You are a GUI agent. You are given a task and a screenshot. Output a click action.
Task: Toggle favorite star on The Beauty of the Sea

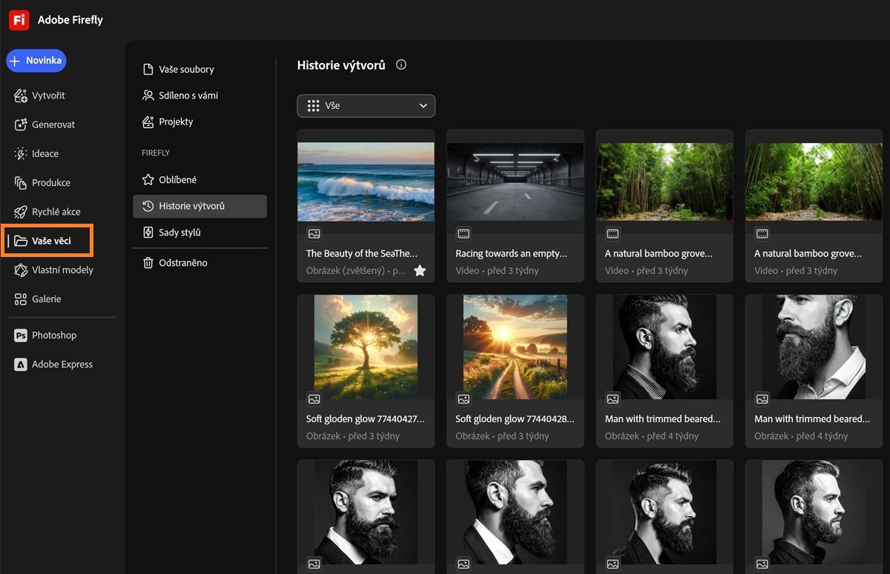[420, 270]
